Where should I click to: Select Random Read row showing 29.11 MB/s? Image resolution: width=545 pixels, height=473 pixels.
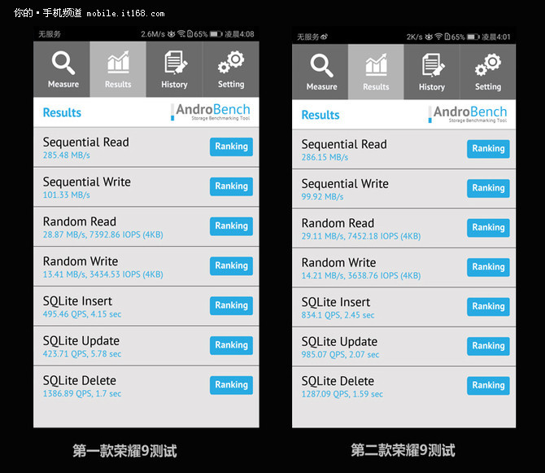[x=404, y=229]
